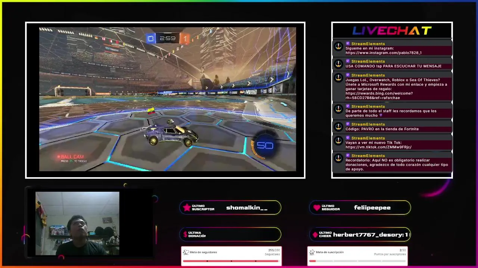Click the 'Código: PAVRO en la tienda' message
The width and height of the screenshot is (478, 268).
point(382,129)
